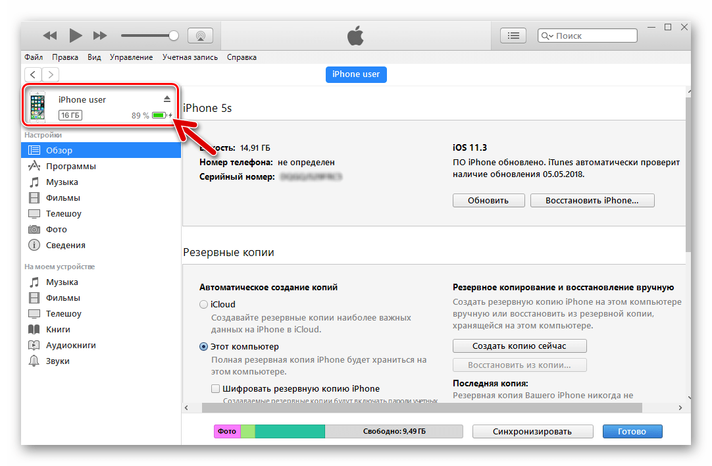Open the Учетная запись menu

(190, 57)
